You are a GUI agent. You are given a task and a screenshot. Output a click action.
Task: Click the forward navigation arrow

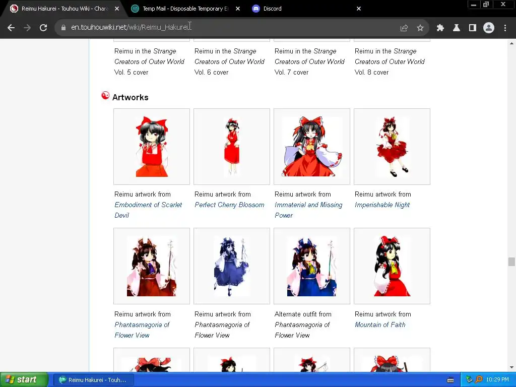27,28
